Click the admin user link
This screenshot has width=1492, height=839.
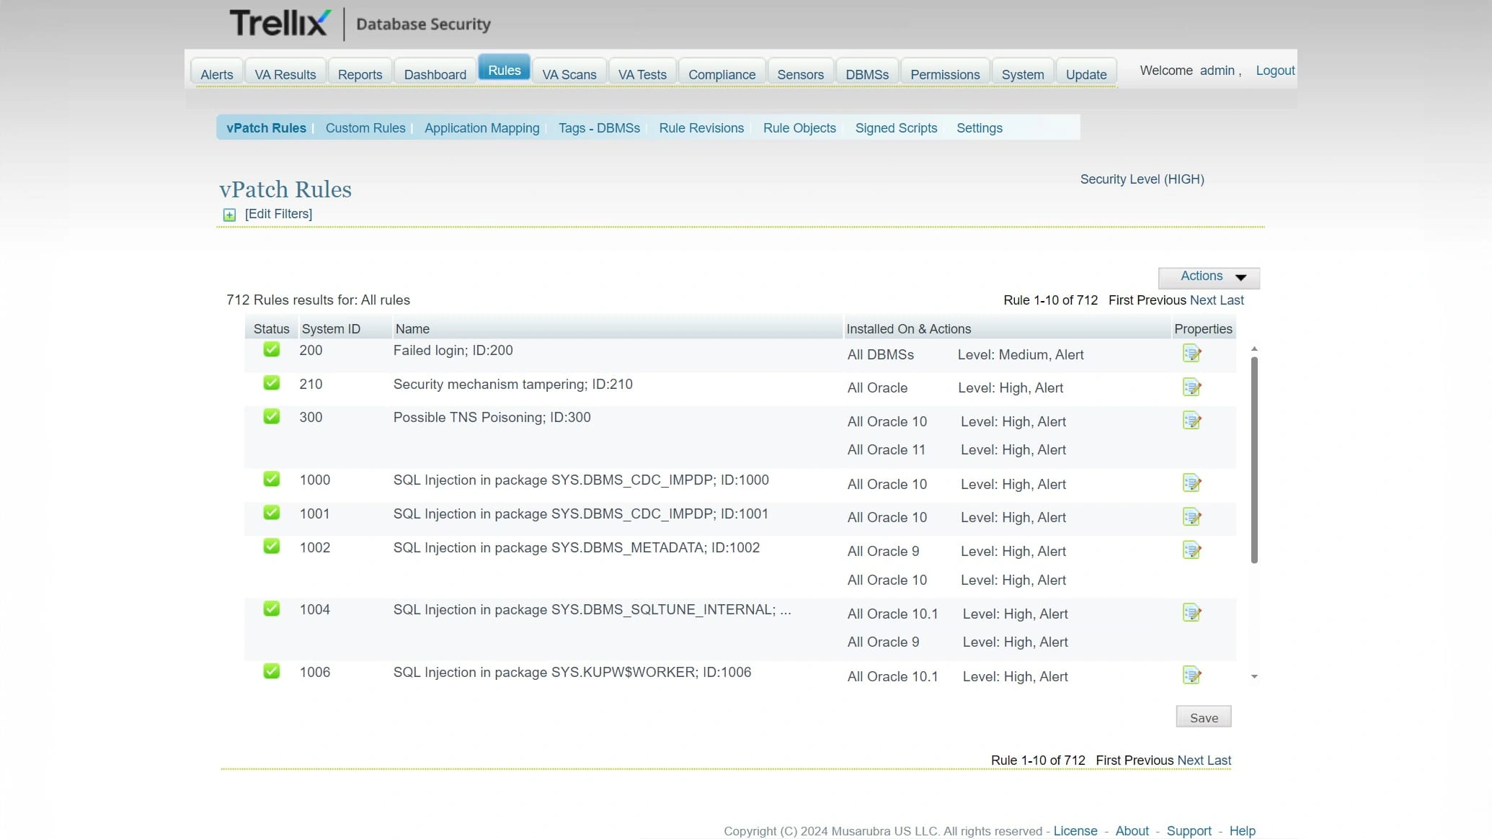point(1217,70)
